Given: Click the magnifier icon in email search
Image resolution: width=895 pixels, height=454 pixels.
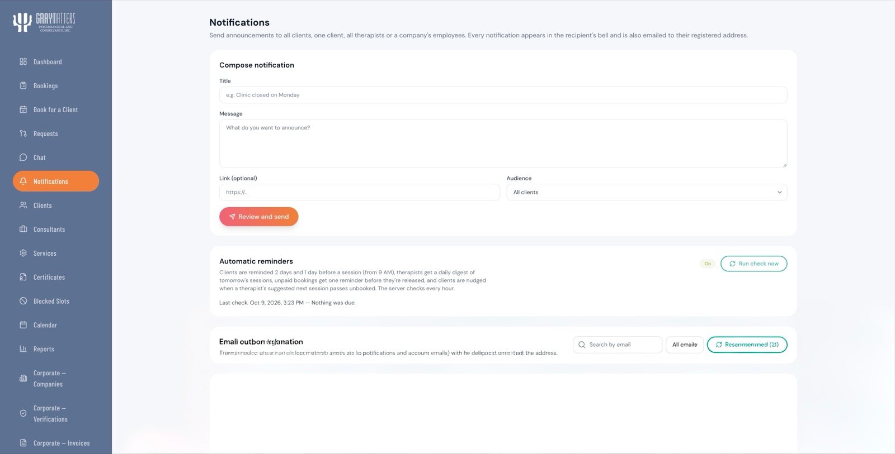Looking at the screenshot, I should [x=582, y=345].
